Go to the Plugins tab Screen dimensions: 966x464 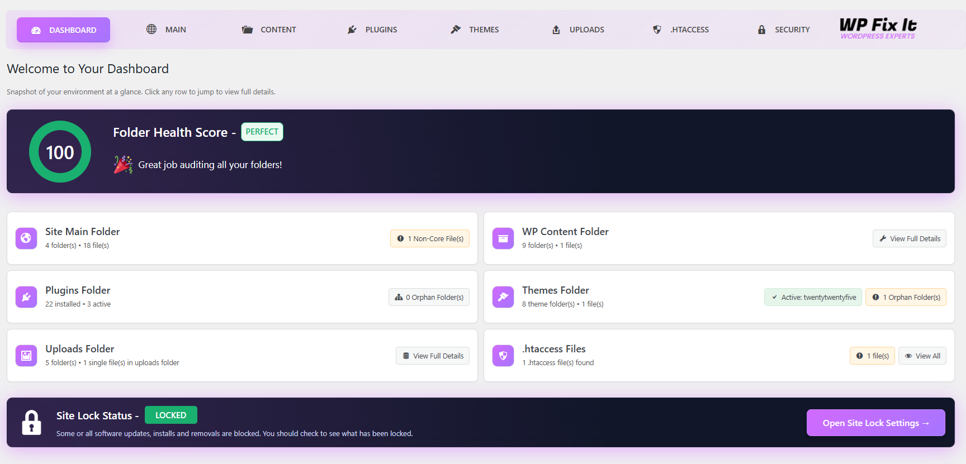point(372,30)
